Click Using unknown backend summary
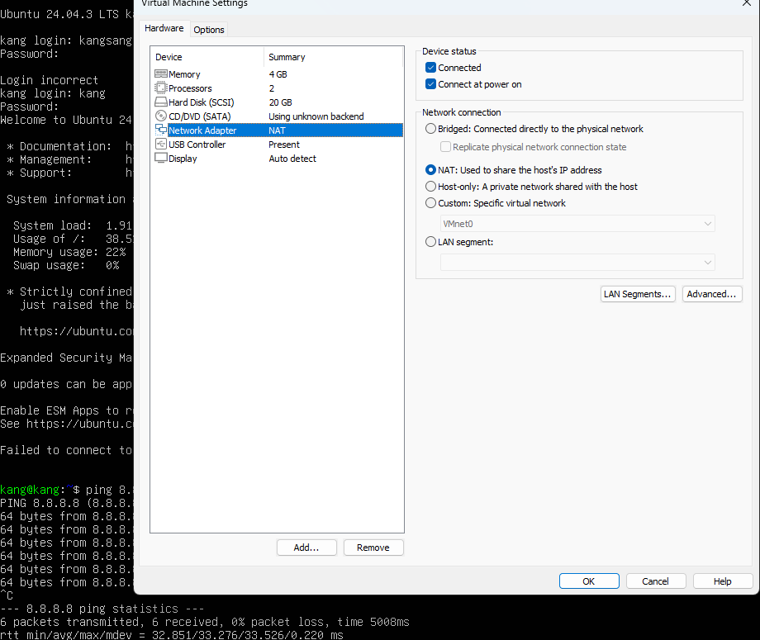Screen dimensions: 760x640 pos(316,116)
